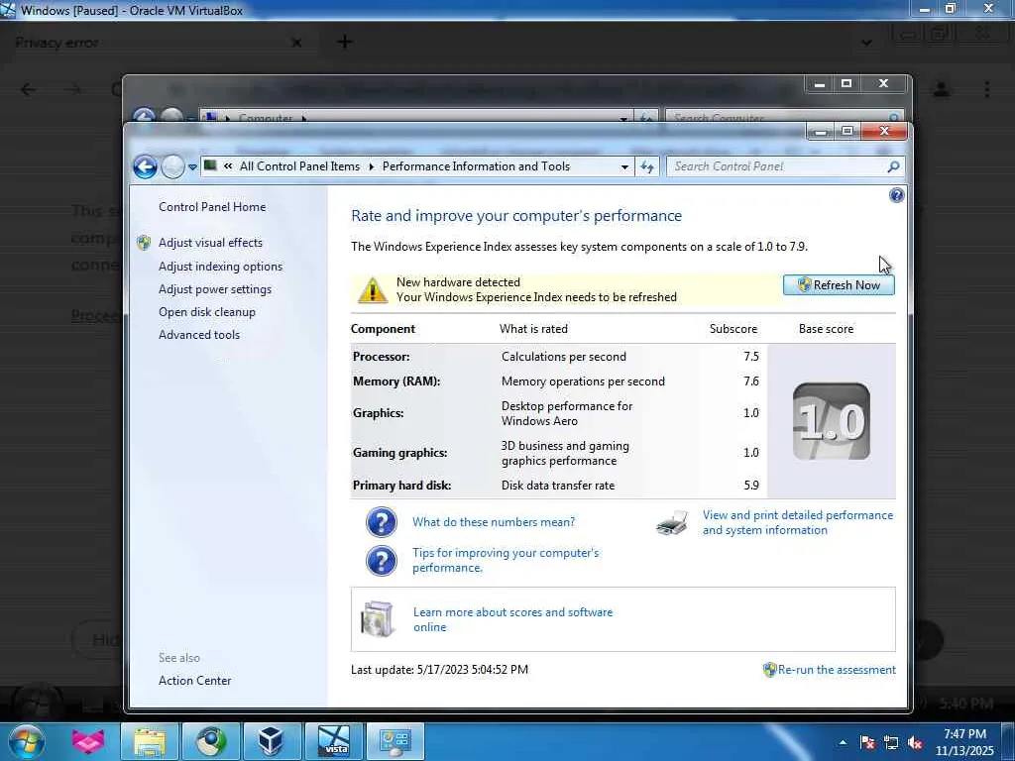Screen dimensions: 1015x761
Task: Open View and print detailed performance information
Action: [798, 522]
